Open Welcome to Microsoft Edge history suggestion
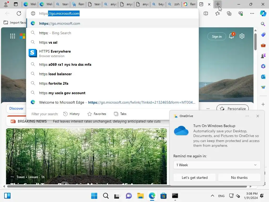Viewport: 269px width, 202px height. click(112, 102)
